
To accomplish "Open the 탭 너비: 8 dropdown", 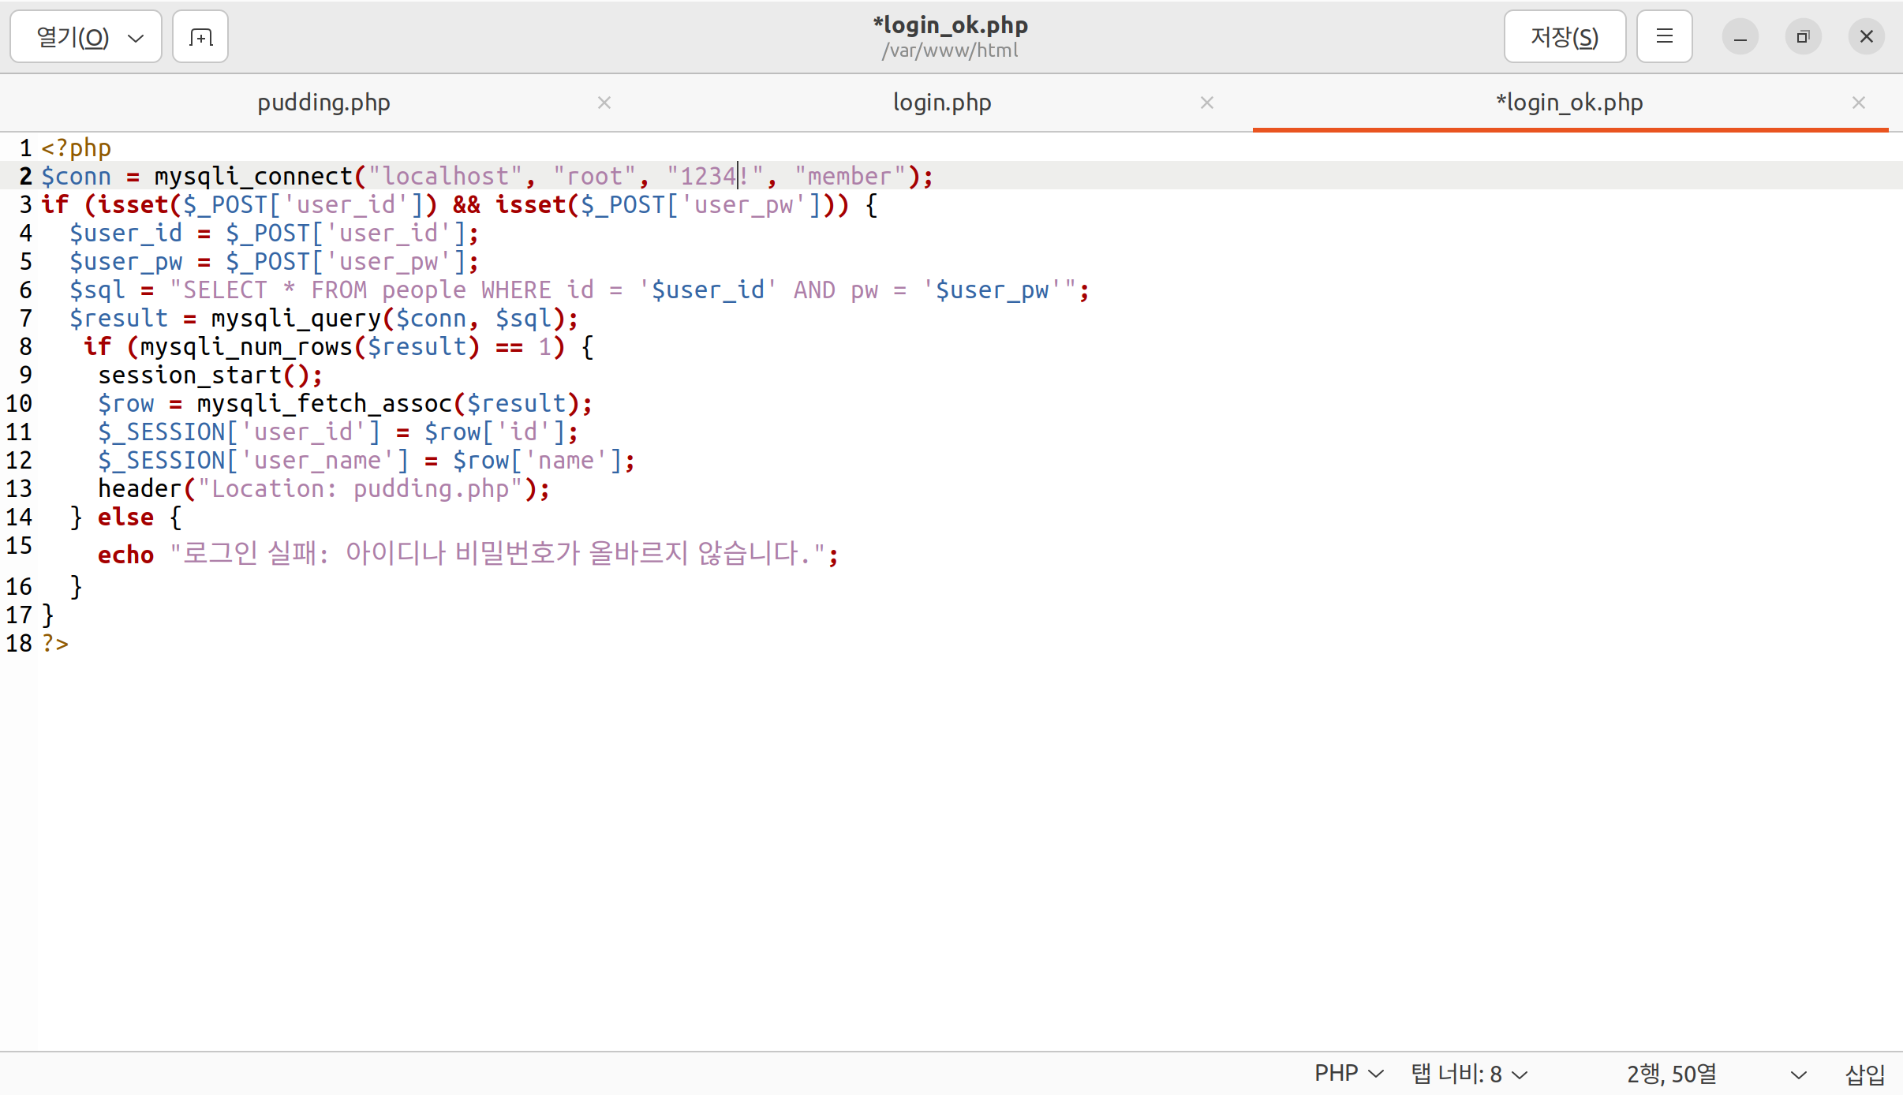I will coord(1469,1074).
